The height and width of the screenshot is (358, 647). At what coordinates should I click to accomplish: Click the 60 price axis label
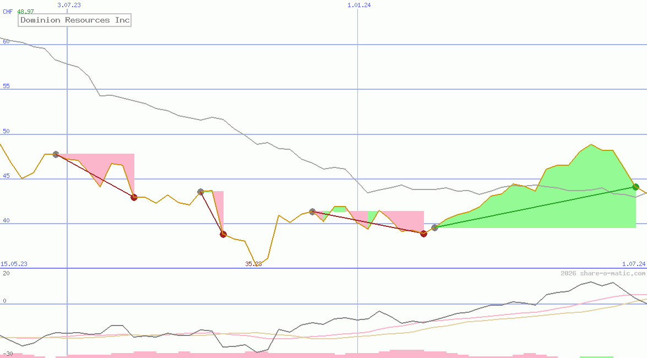pos(6,41)
